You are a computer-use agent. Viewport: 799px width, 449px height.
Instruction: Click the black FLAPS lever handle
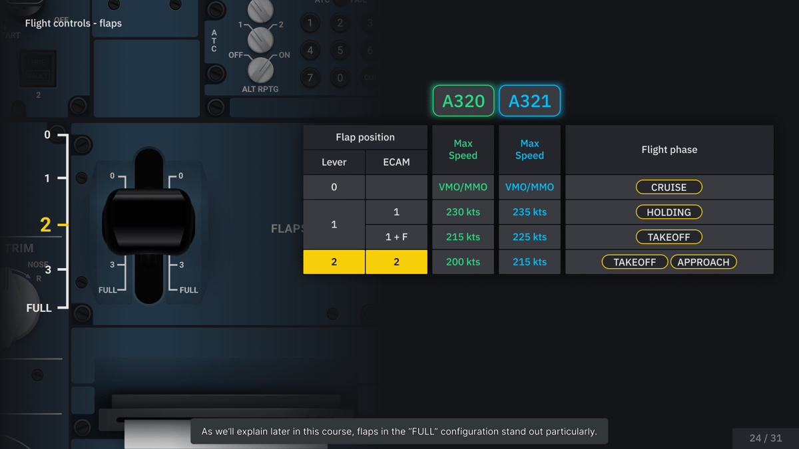[x=148, y=220]
